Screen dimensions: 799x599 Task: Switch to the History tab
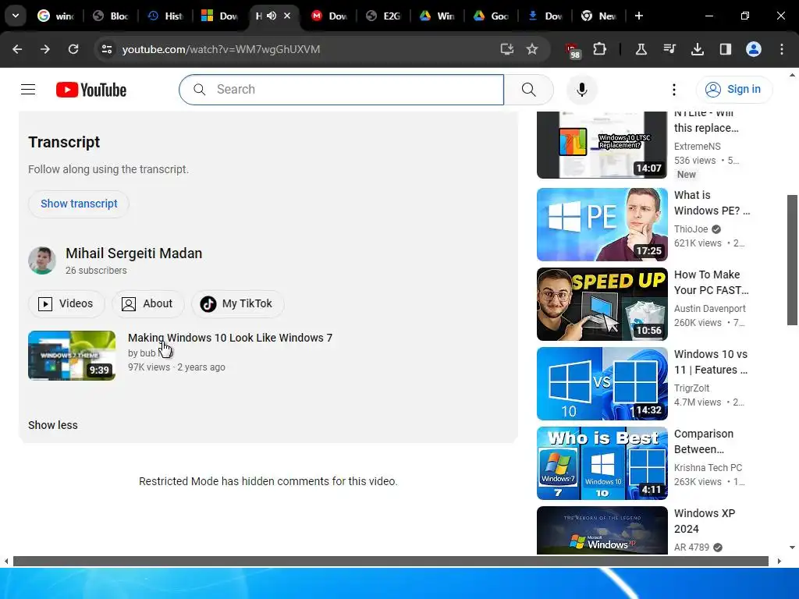(x=165, y=16)
